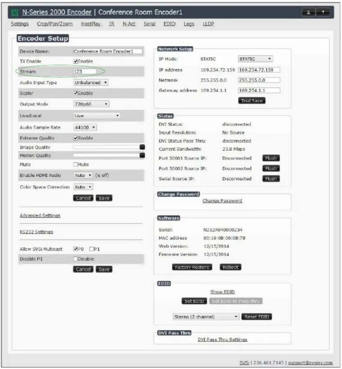This screenshot has height=369, width=342.
Task: Click the MAC address value 00:19:0B:00:0B:7B
Action: click(224, 238)
